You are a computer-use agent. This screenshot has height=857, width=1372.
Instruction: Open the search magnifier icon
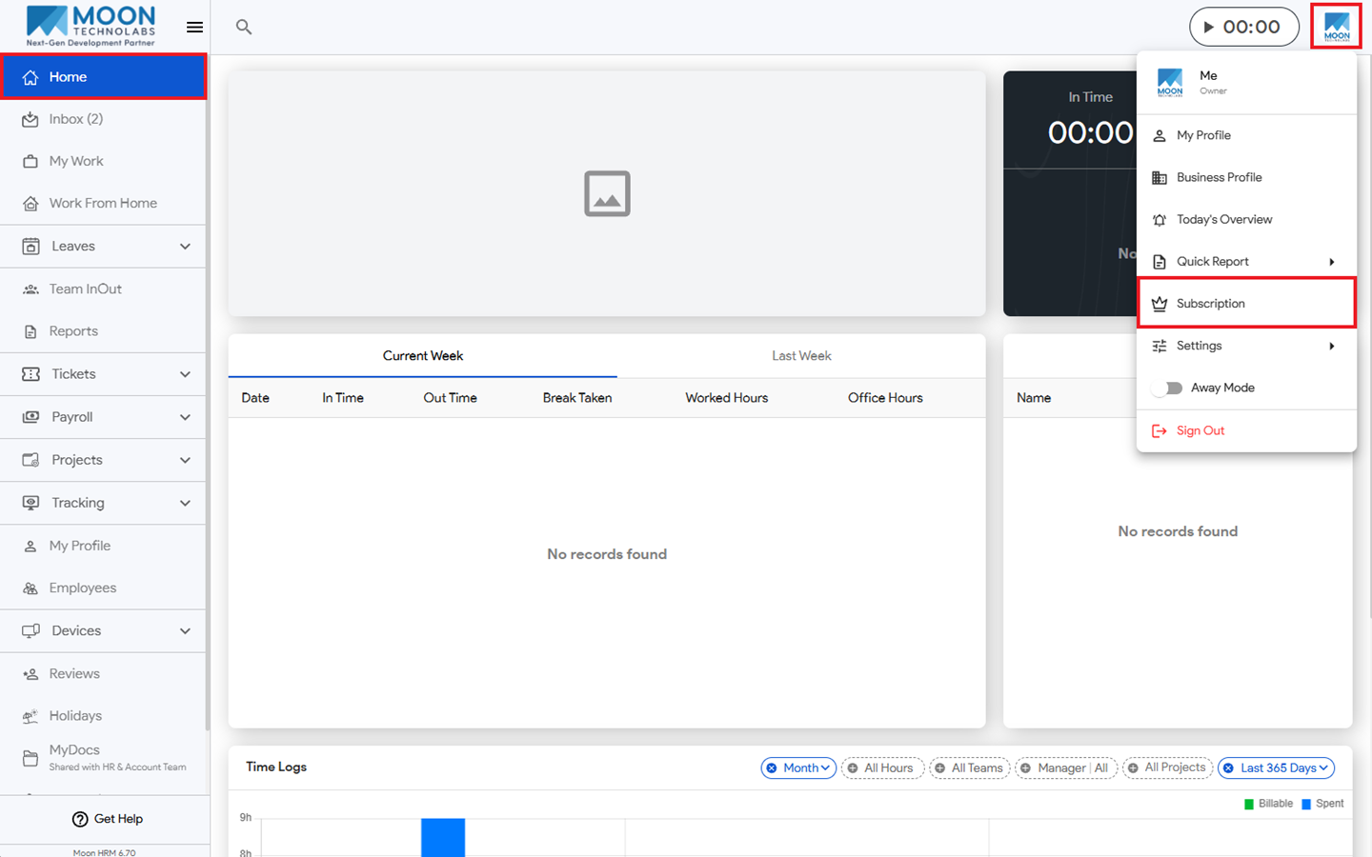click(244, 27)
